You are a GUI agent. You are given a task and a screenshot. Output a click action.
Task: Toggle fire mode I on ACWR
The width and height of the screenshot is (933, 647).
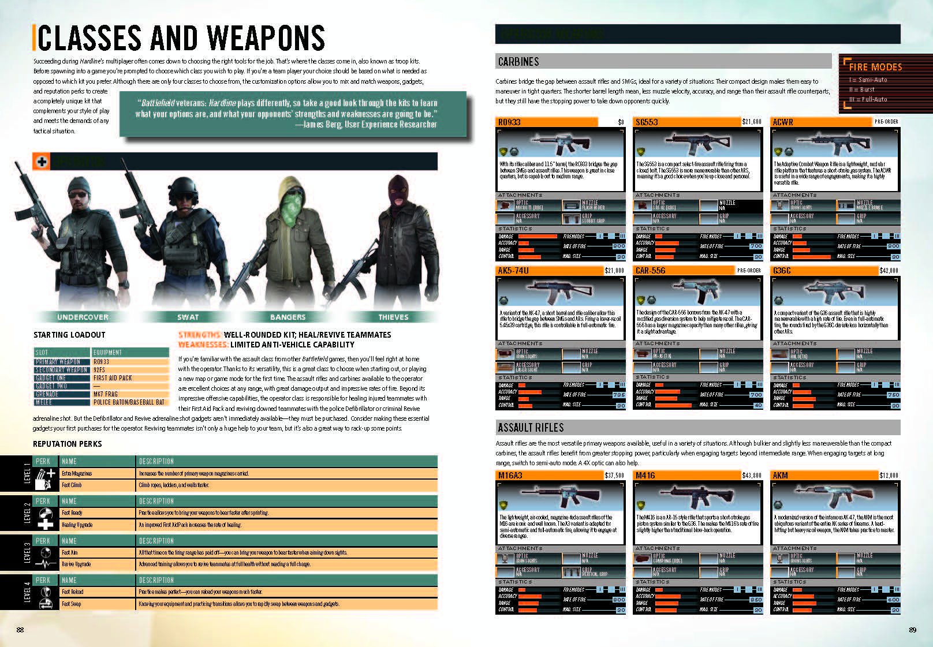pyautogui.click(x=875, y=237)
